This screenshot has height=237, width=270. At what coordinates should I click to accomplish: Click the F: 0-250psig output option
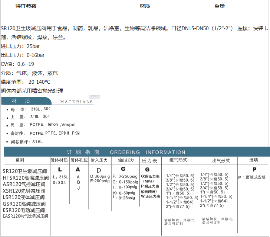(x=125, y=176)
